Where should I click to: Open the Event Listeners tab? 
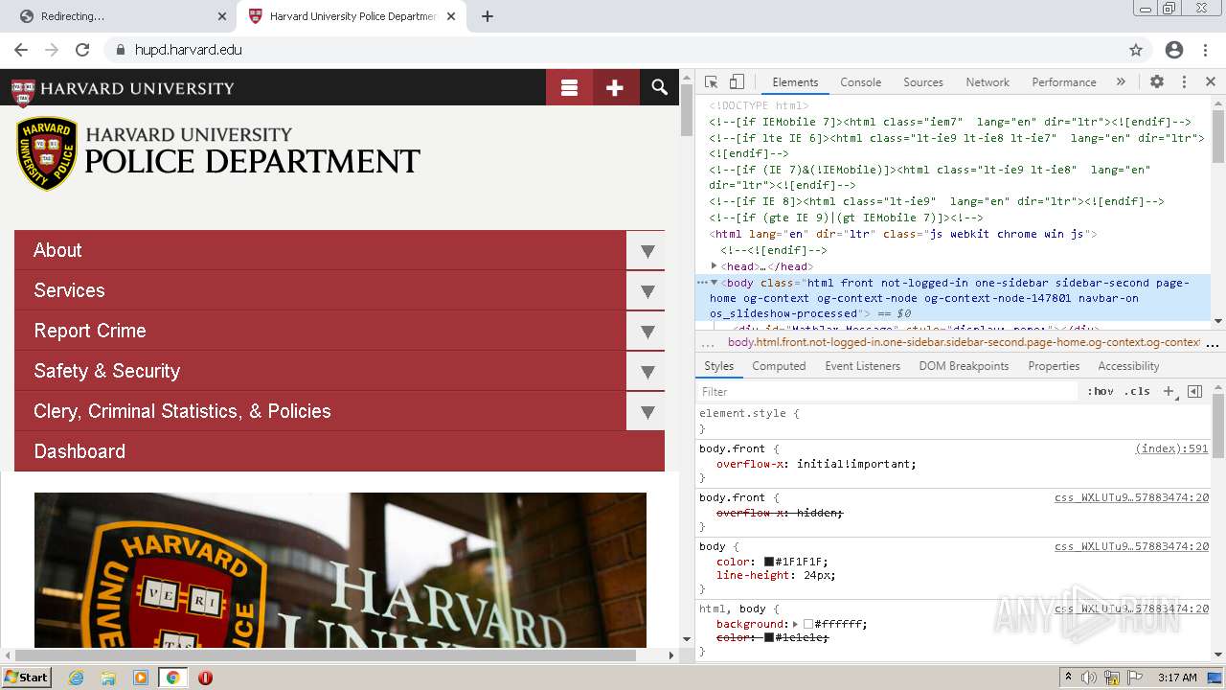pyautogui.click(x=862, y=366)
